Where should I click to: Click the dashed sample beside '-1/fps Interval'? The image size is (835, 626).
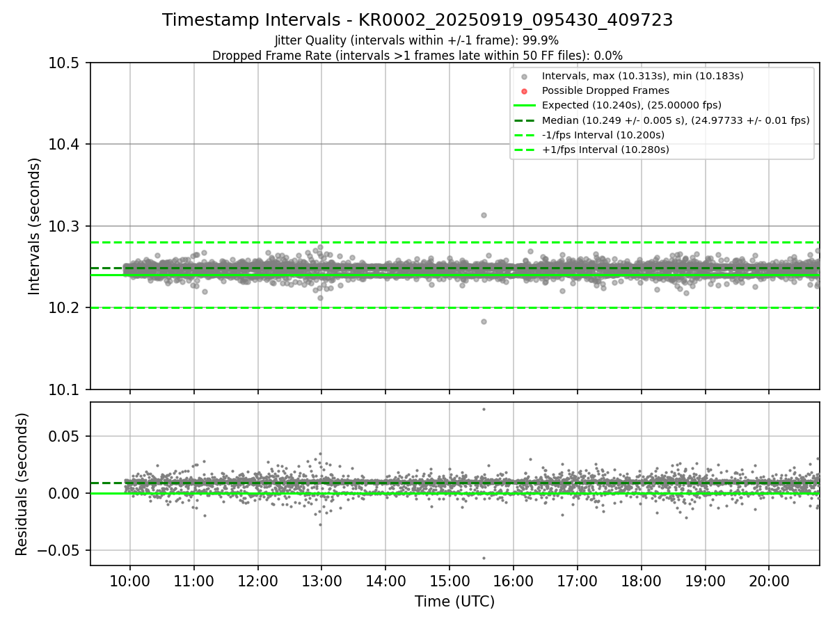pyautogui.click(x=525, y=134)
